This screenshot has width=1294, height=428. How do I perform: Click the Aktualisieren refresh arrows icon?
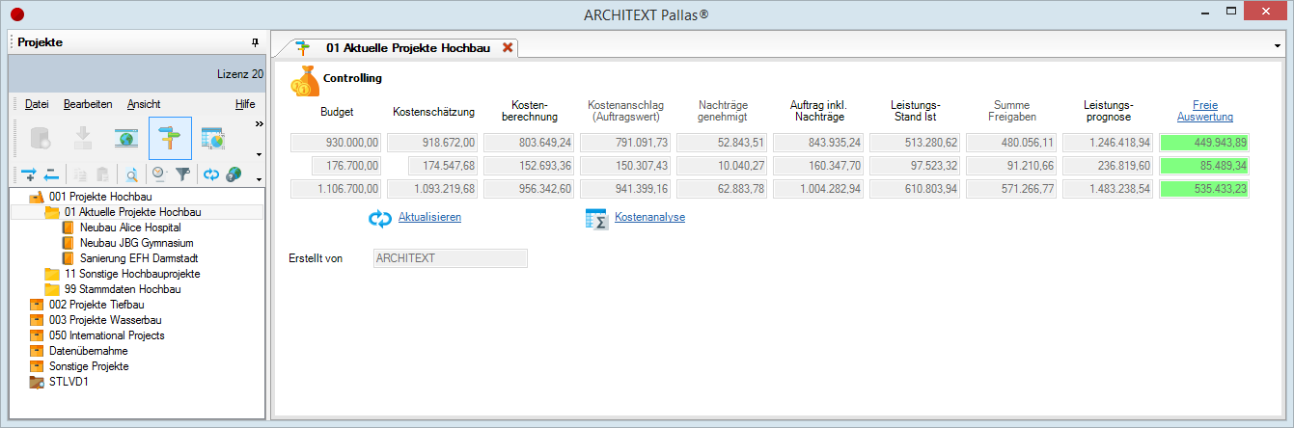(380, 219)
